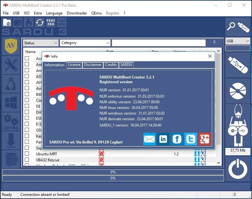
Task: Switch to the SARDU tab
Action: (x=126, y=65)
